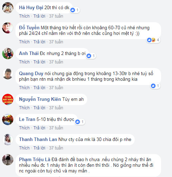Open Nguyễn Trung Kiên's red avatar

coord(8,99)
